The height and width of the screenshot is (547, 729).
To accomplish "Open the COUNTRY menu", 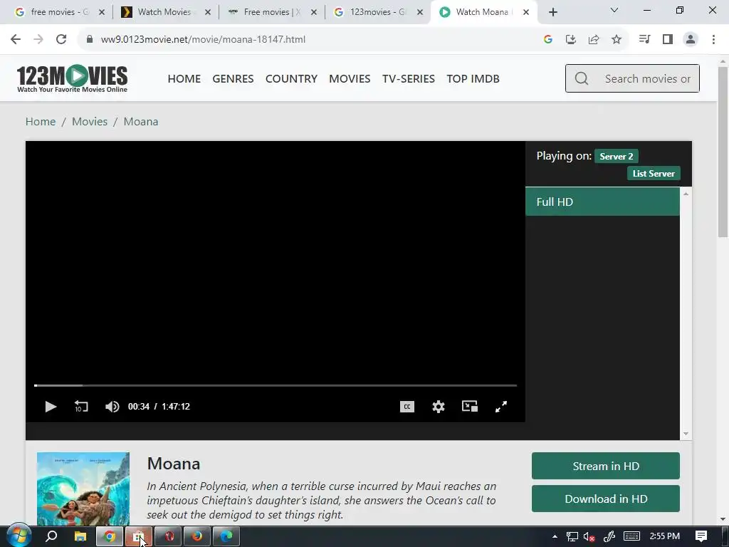I will tap(291, 78).
